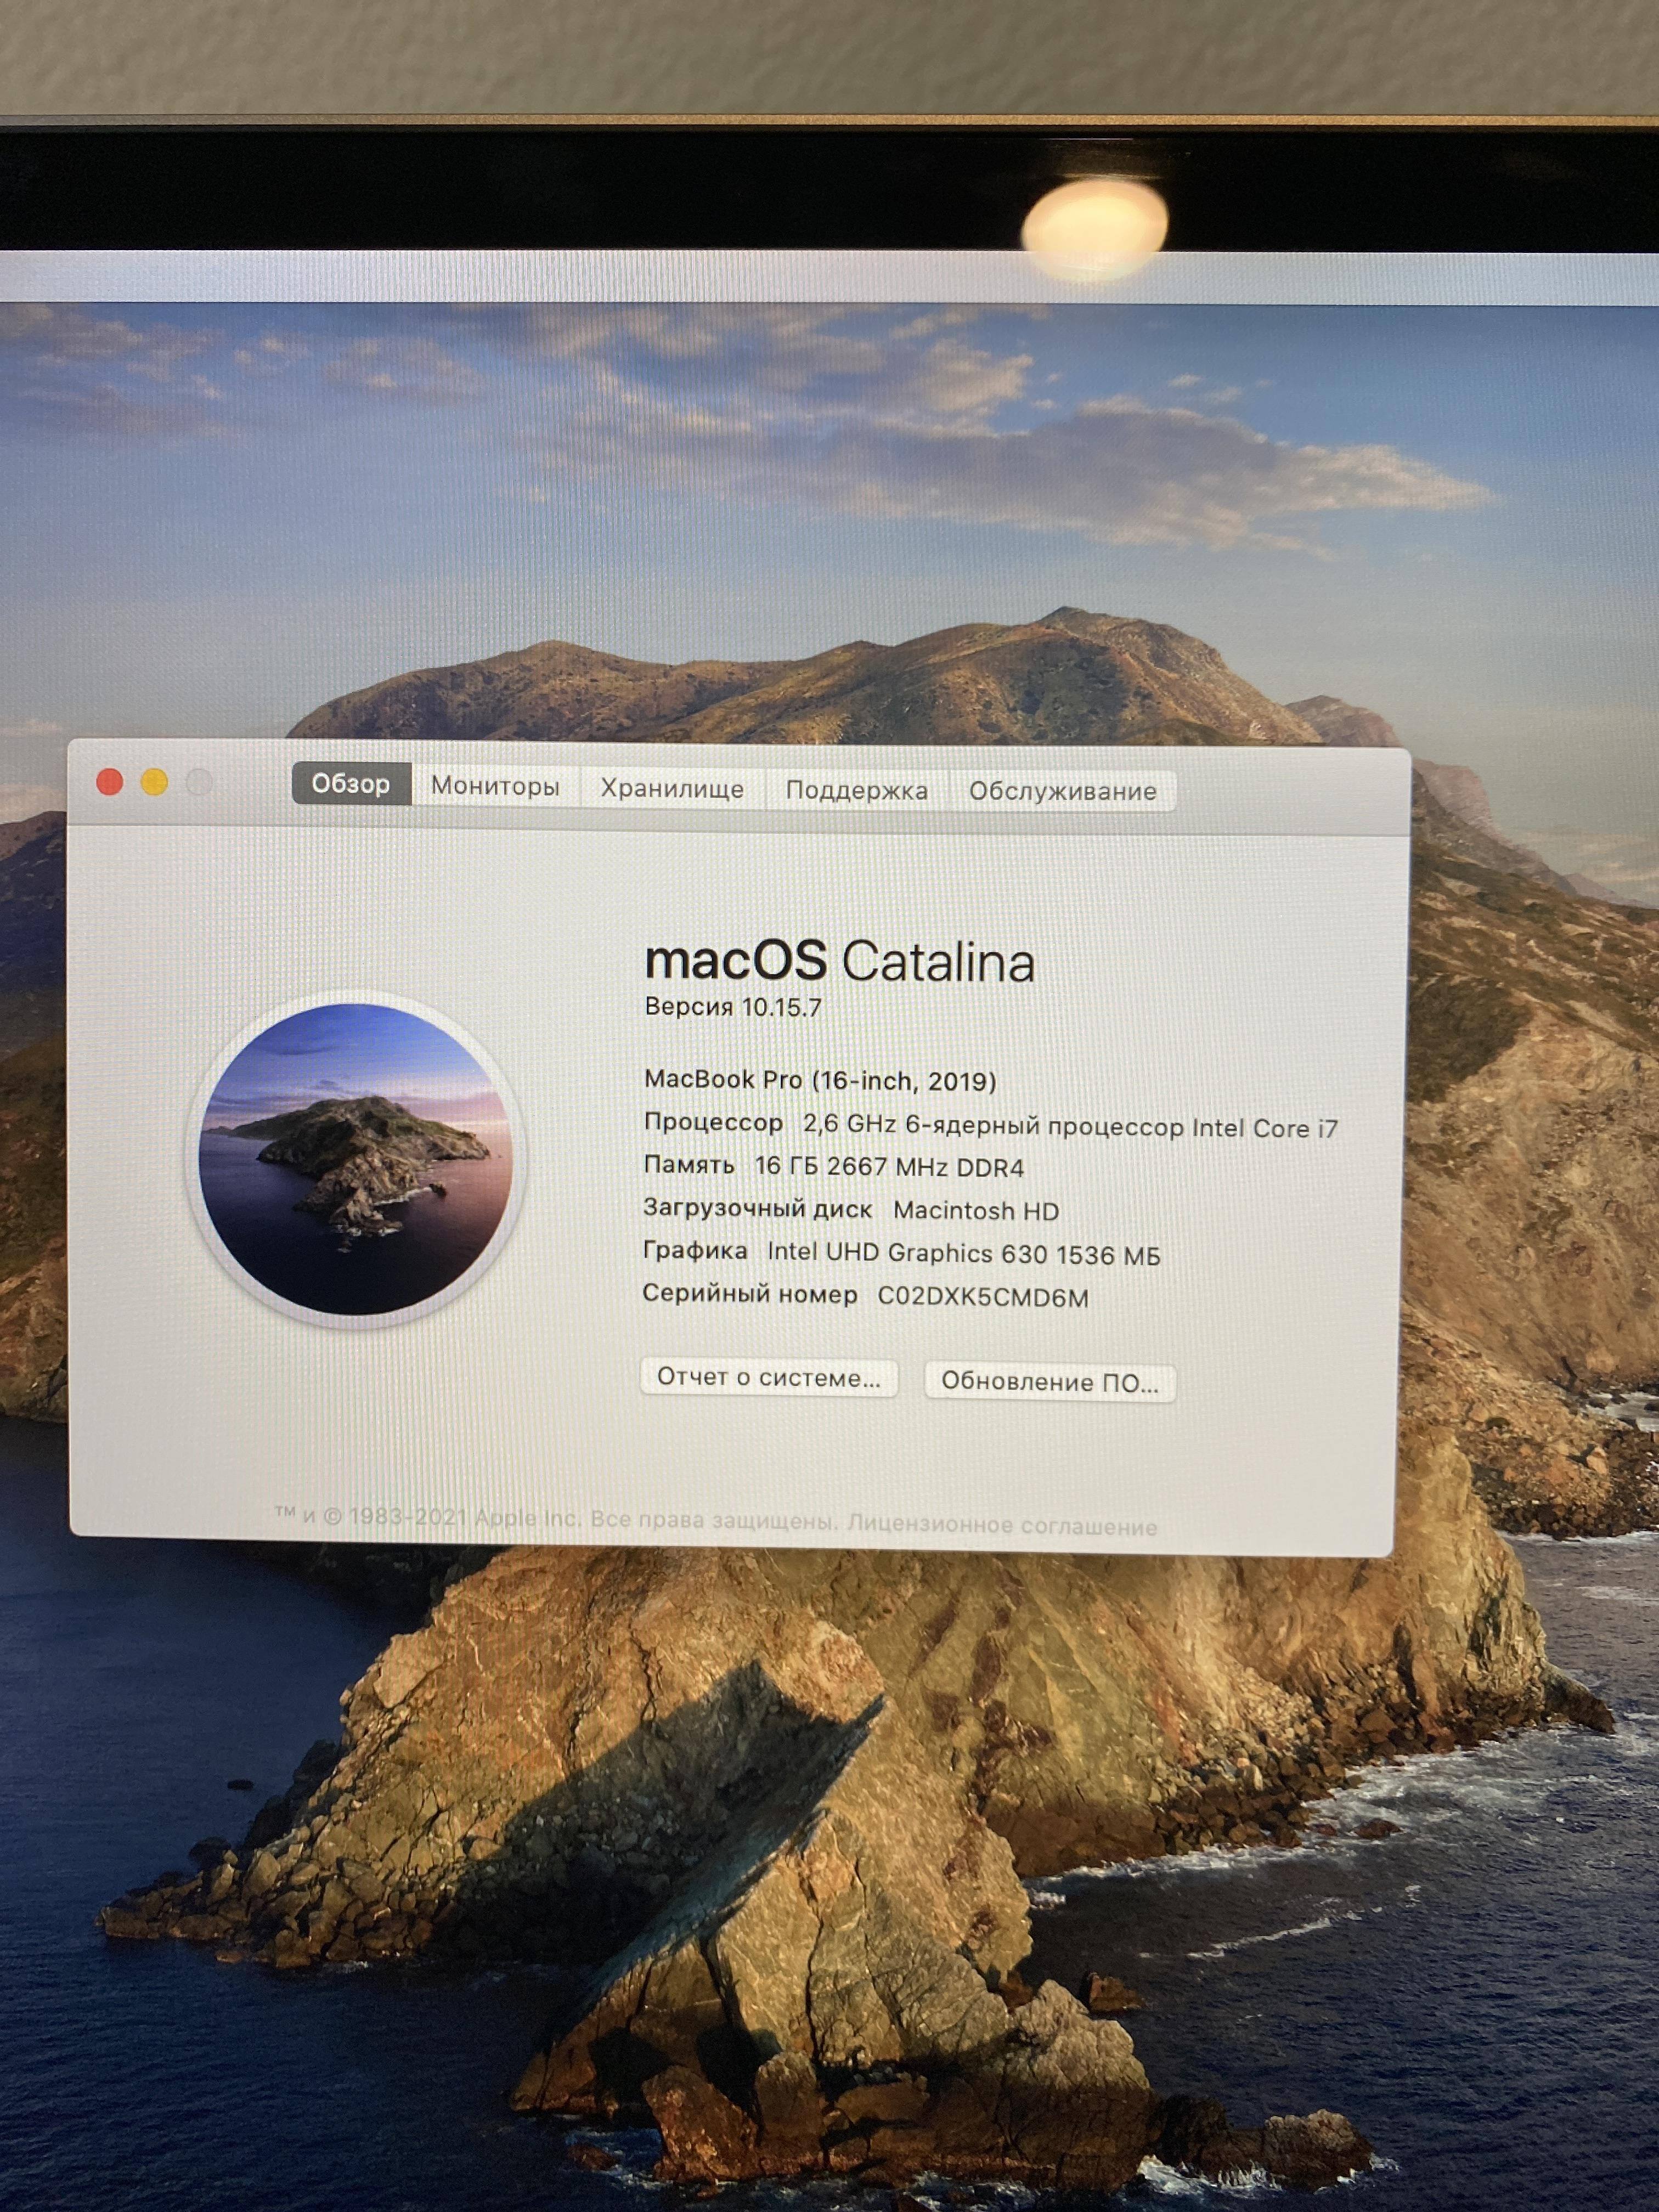Screen dimensions: 1659x2212
Task: Go to the Поддержка tab
Action: click(857, 790)
